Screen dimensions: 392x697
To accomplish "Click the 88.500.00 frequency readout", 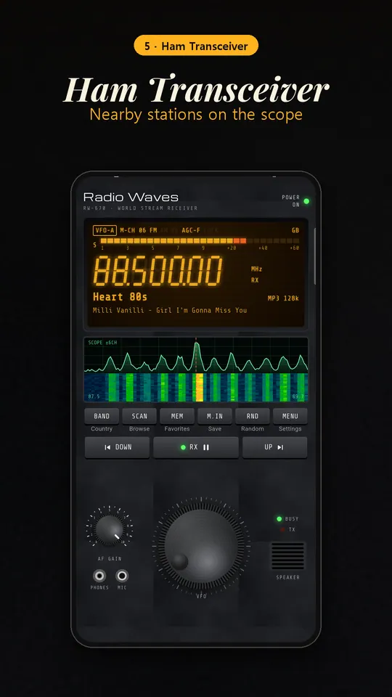I will [158, 271].
